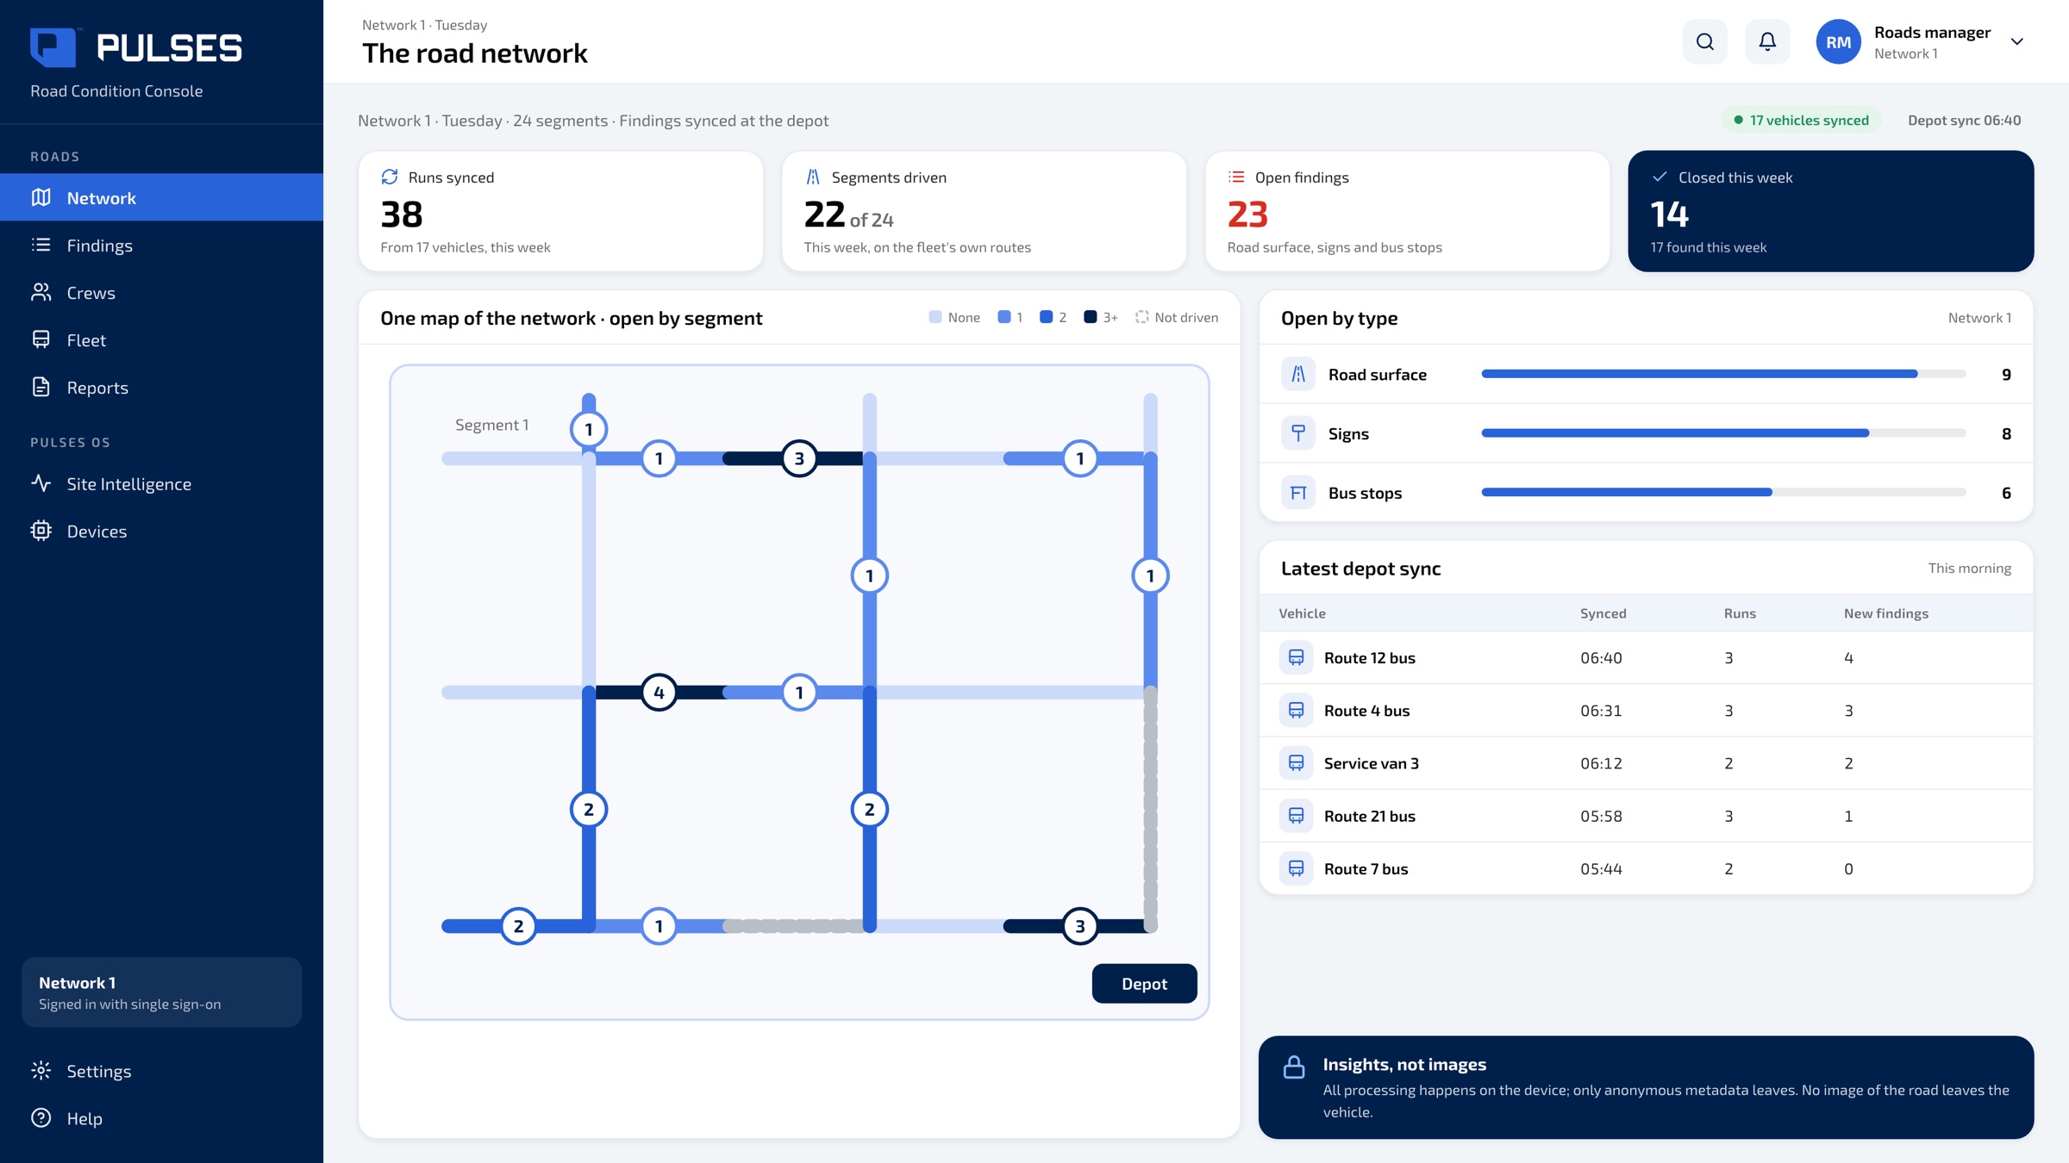Click the 05:44 sync time

coord(1601,868)
